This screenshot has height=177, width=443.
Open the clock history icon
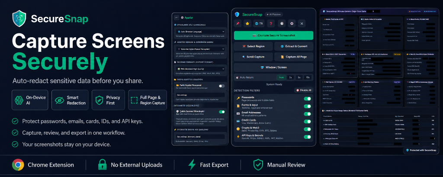tap(282, 24)
